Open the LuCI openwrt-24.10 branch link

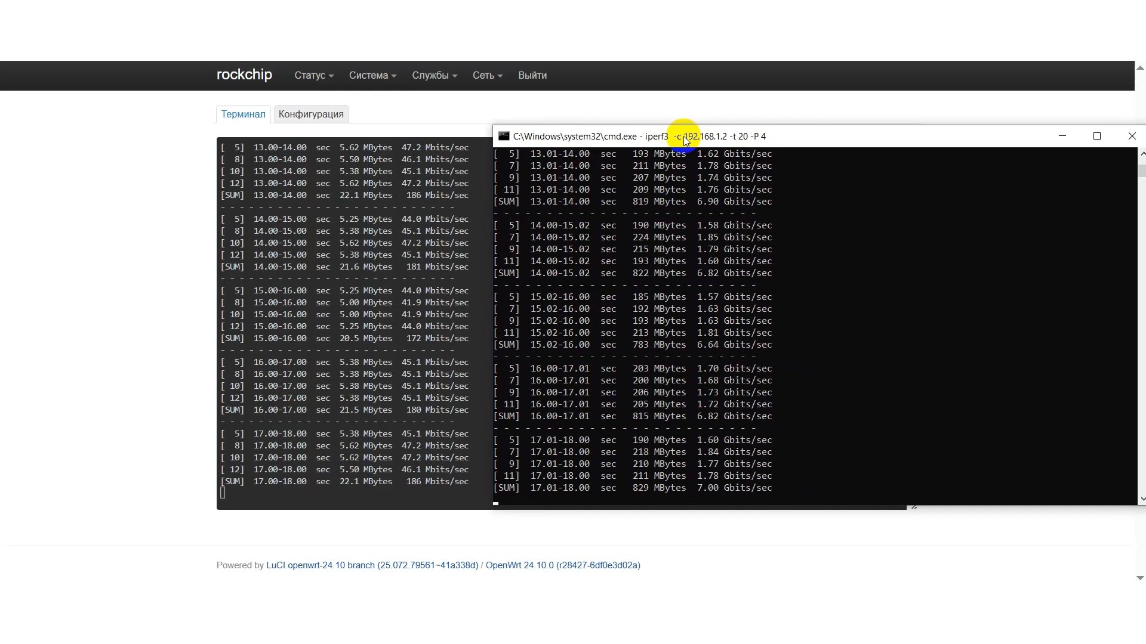point(372,565)
